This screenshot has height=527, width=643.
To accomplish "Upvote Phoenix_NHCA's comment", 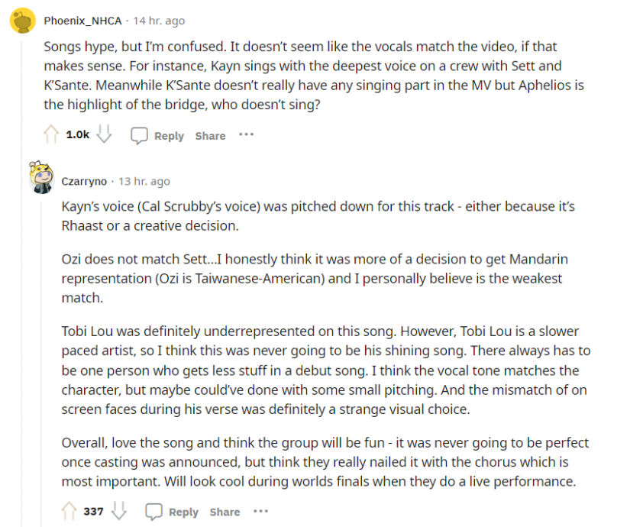I will pyautogui.click(x=51, y=134).
